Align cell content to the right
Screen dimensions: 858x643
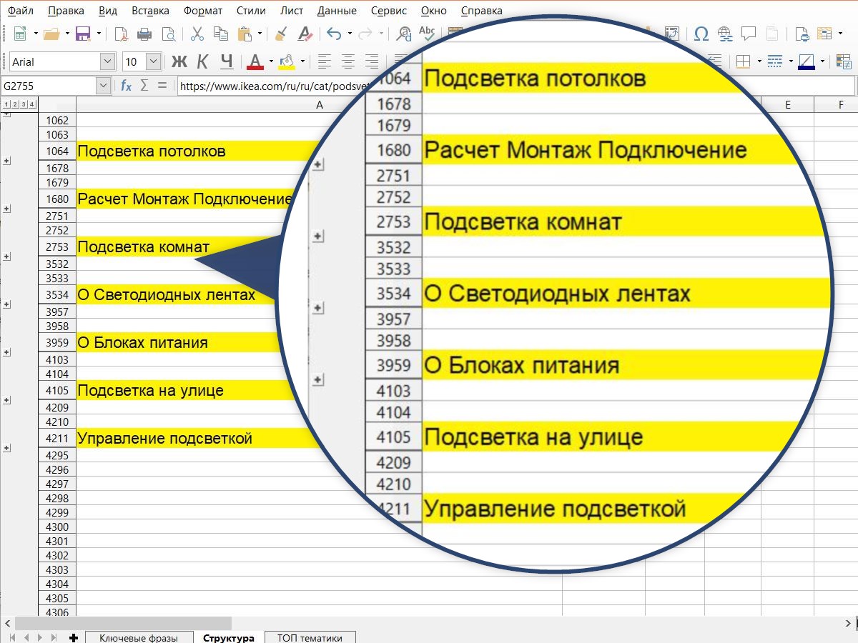point(371,61)
